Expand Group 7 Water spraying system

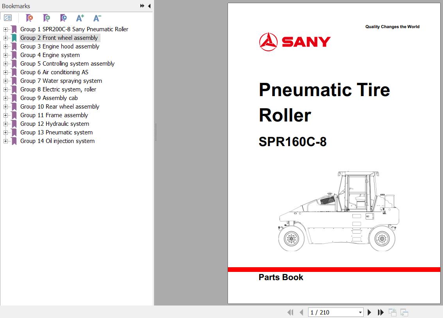[5, 81]
